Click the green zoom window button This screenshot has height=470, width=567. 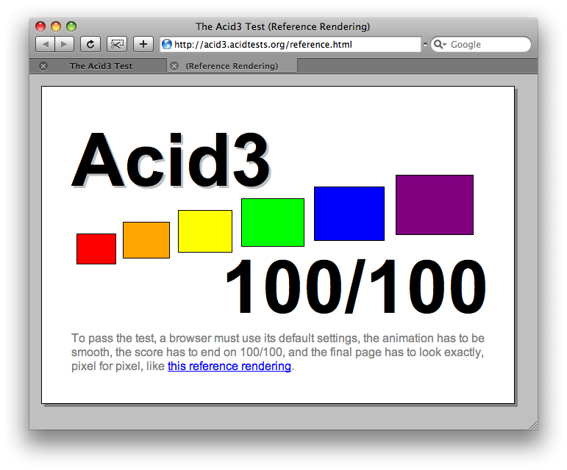pyautogui.click(x=71, y=26)
